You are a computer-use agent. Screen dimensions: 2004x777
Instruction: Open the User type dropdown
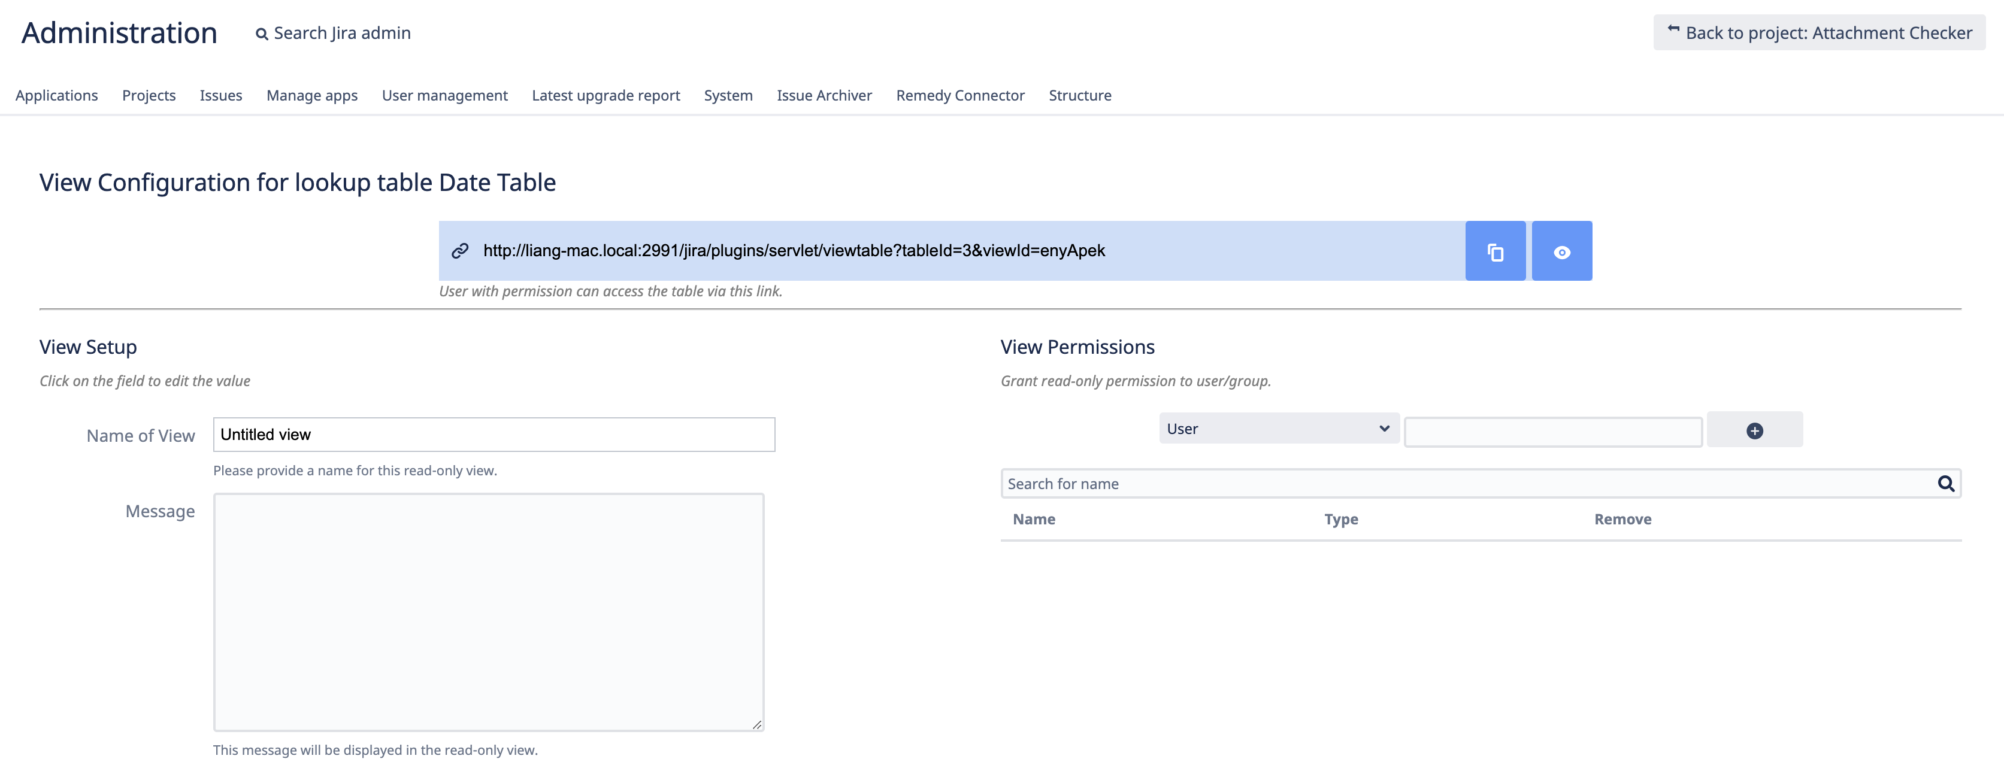point(1278,429)
